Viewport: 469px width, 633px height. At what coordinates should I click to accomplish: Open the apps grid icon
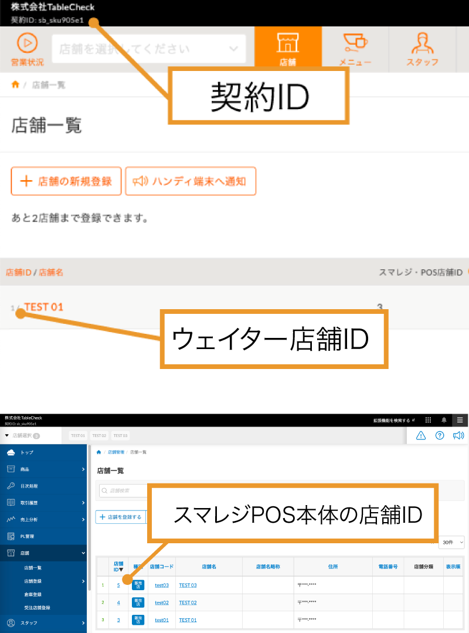tap(429, 420)
